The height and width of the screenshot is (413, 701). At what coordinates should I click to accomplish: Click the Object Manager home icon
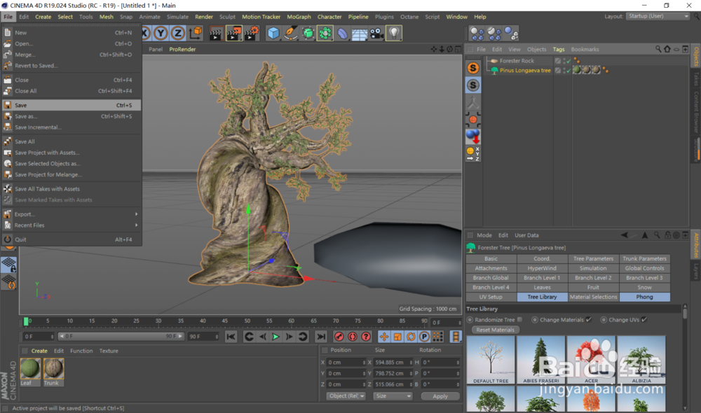667,49
